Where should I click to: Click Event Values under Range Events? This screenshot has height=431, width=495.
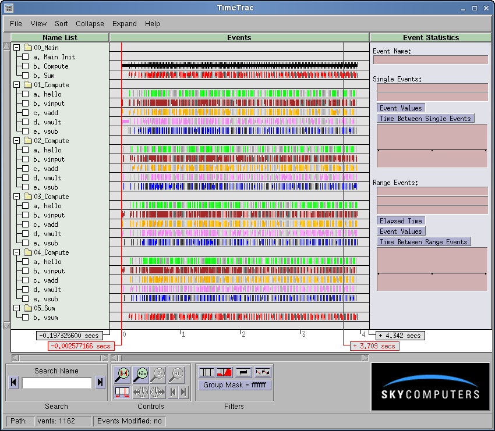[x=401, y=231]
